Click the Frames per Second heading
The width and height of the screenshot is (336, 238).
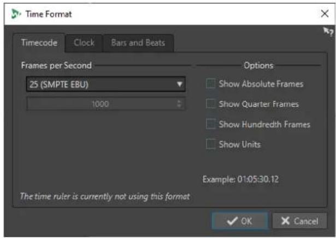tap(56, 65)
